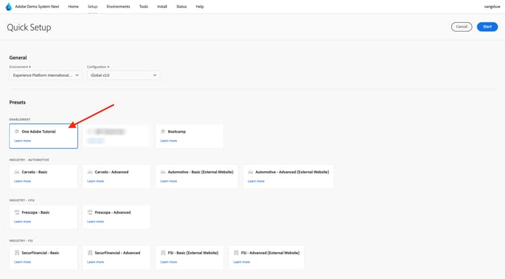Open the Environments menu item
Screen dimensions: 505x279
pyautogui.click(x=119, y=7)
